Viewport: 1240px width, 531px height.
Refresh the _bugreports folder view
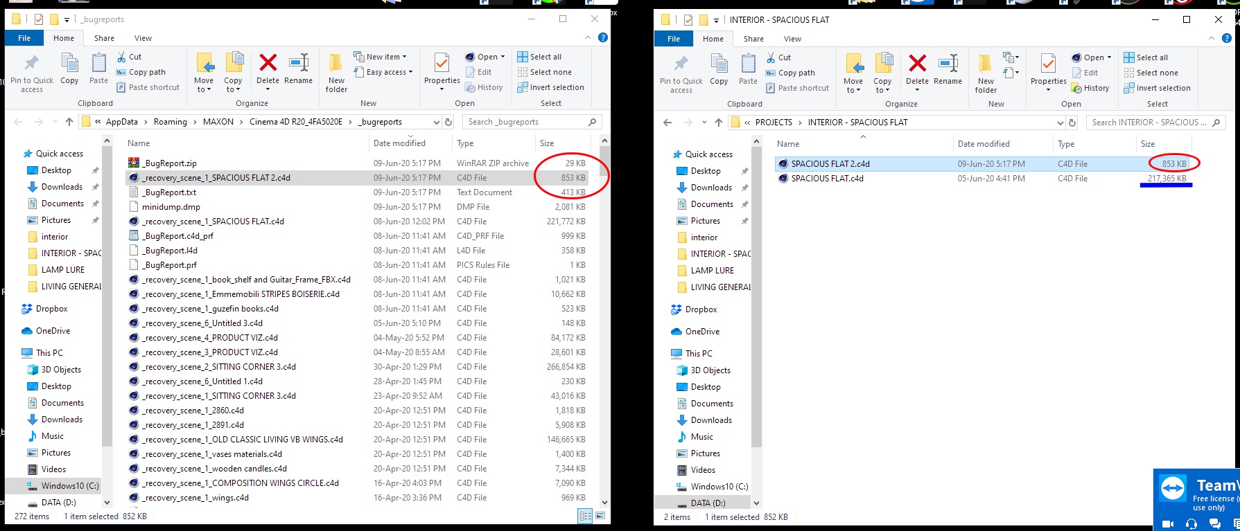(x=448, y=122)
